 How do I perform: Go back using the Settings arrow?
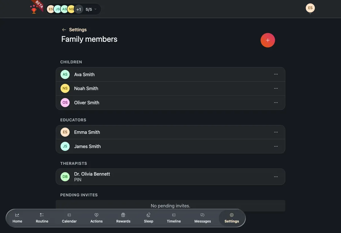pos(64,30)
